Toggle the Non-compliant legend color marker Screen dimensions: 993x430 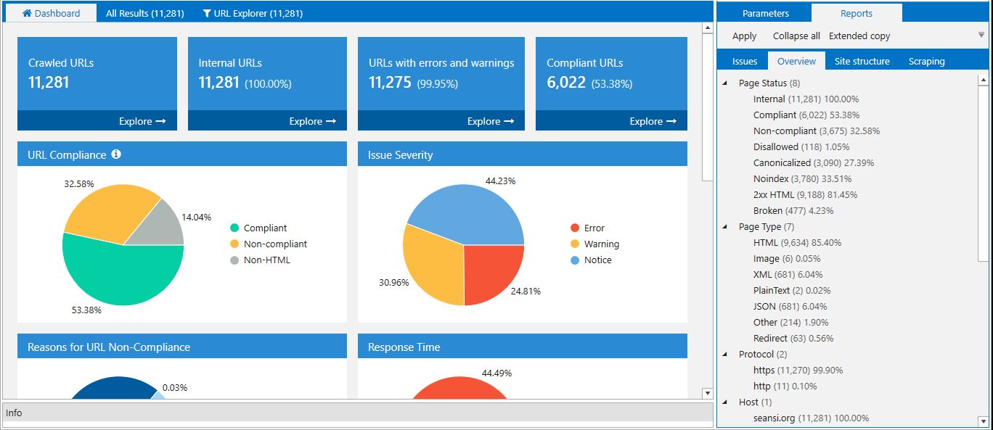tap(234, 244)
